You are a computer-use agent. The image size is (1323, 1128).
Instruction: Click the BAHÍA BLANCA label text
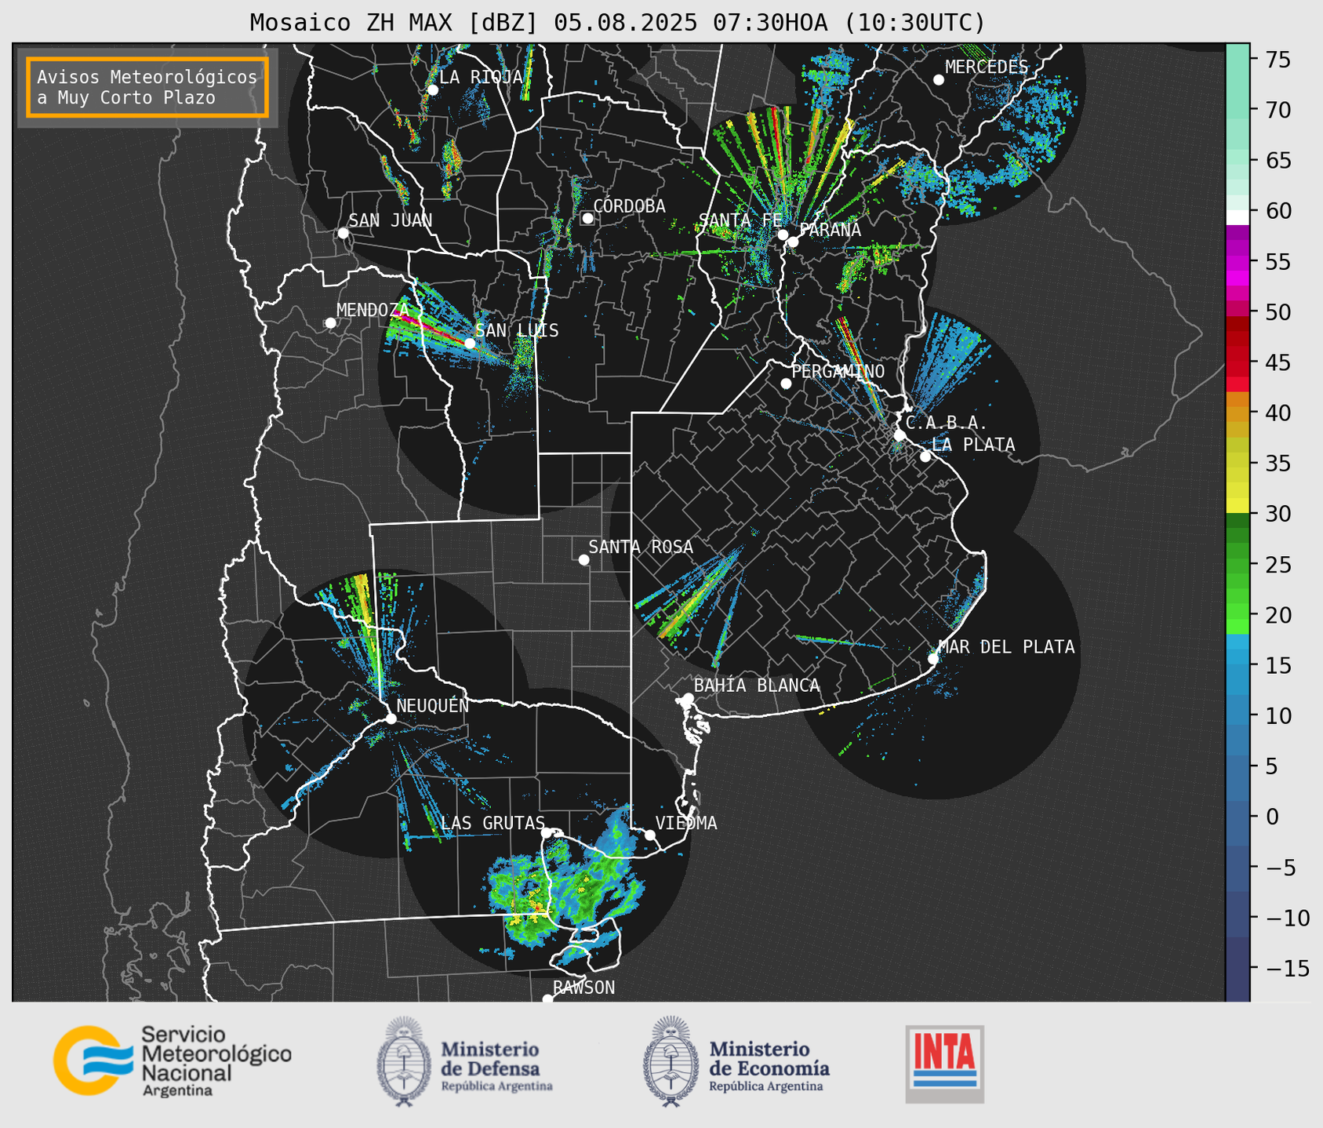(757, 686)
